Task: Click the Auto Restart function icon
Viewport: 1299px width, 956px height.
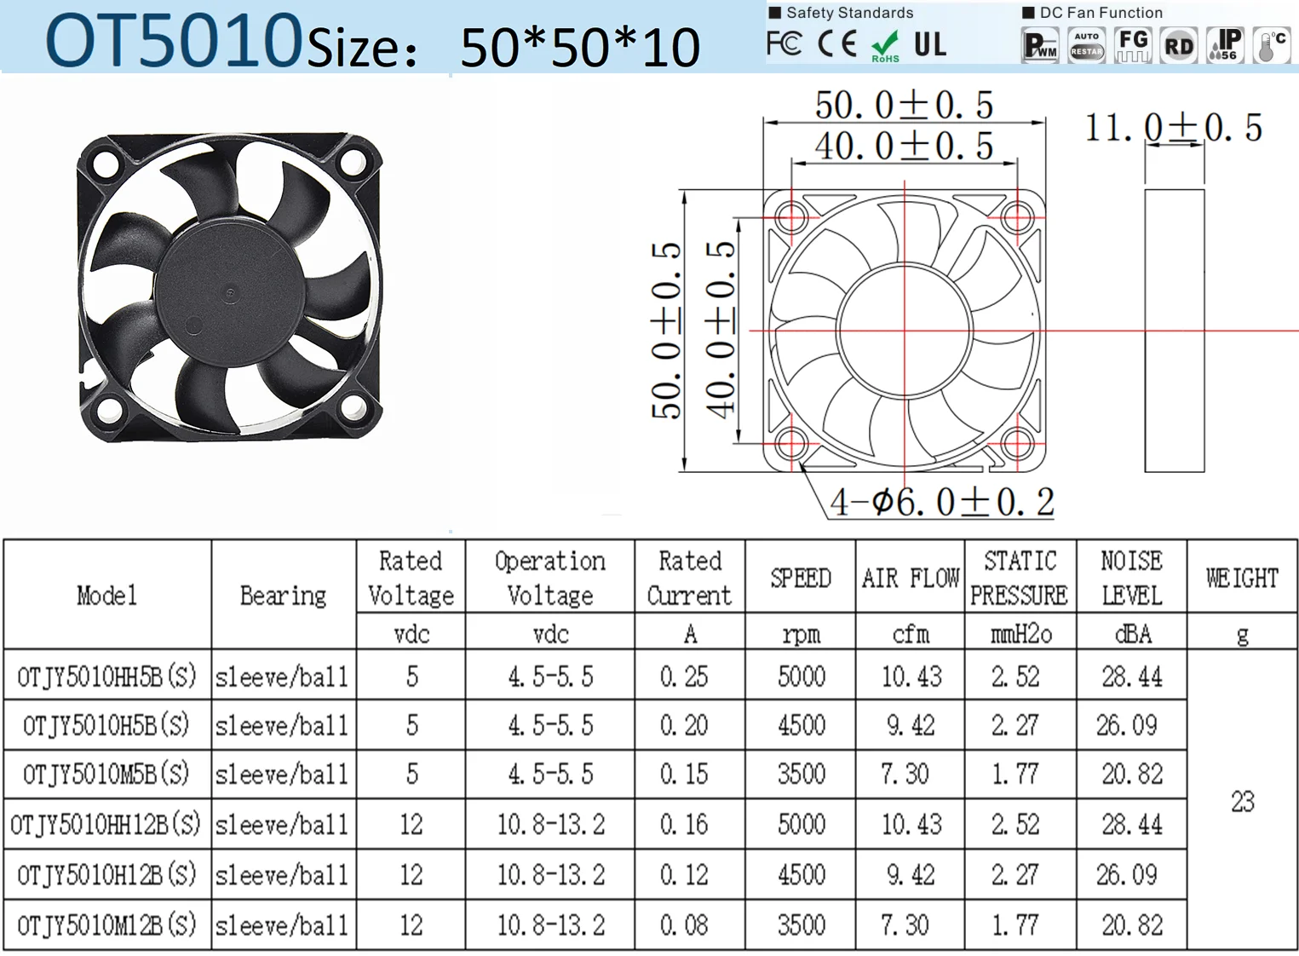Action: [1087, 44]
